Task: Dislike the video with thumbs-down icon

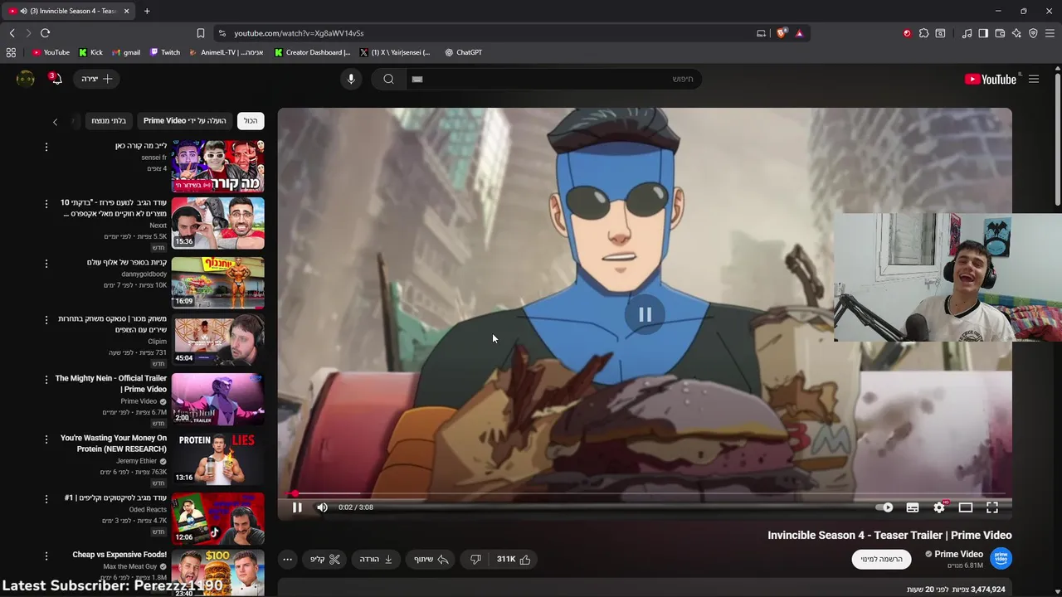Action: click(475, 560)
